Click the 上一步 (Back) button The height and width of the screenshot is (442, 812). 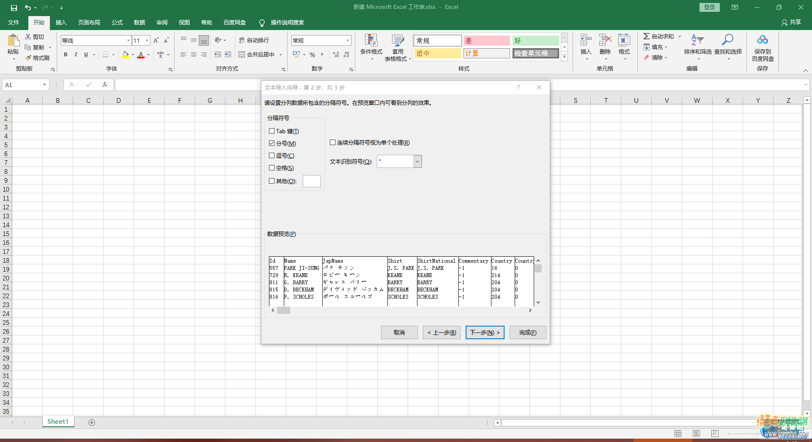click(x=442, y=332)
